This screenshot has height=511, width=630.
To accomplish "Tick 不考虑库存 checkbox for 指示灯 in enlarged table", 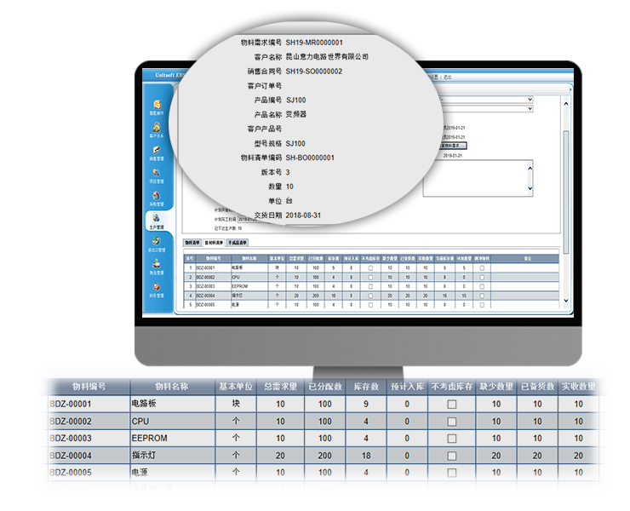I will 452,456.
